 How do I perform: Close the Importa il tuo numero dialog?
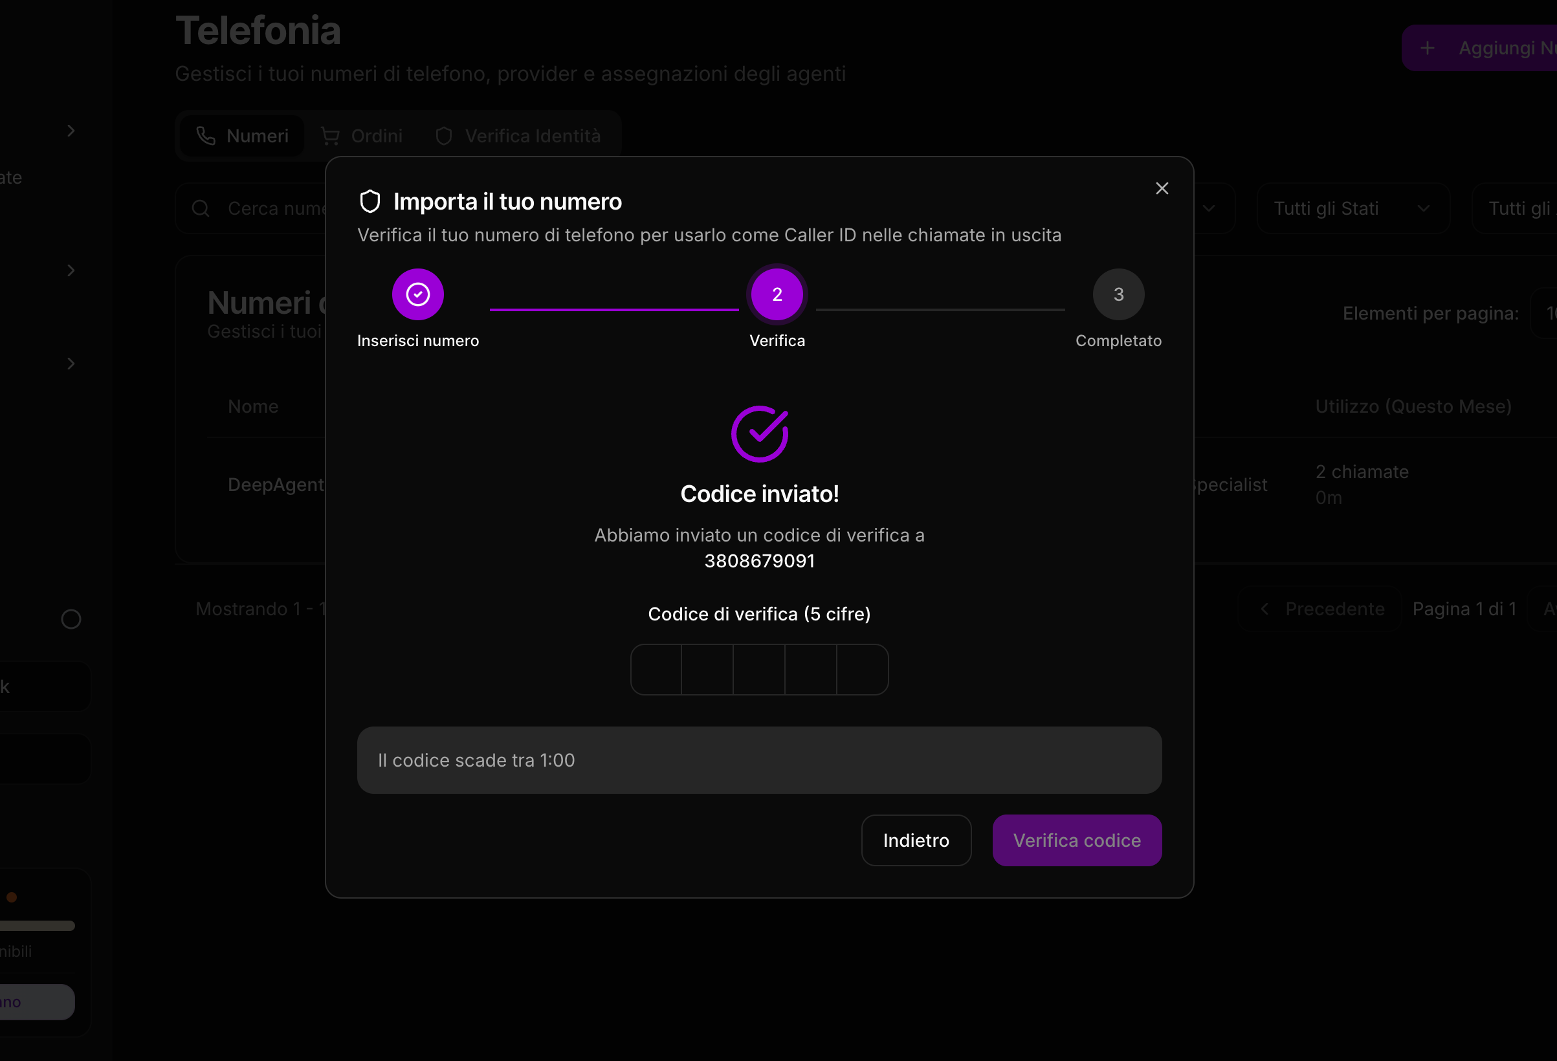(x=1162, y=188)
